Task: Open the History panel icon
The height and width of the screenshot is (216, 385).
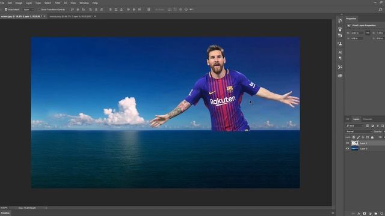Action: pos(340,21)
